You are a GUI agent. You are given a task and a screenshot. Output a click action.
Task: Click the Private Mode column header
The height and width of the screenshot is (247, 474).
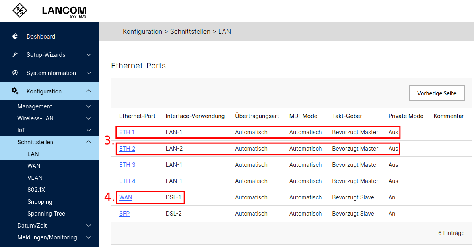pyautogui.click(x=406, y=116)
